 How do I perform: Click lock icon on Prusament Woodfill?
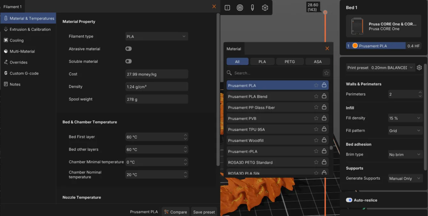coord(324,140)
